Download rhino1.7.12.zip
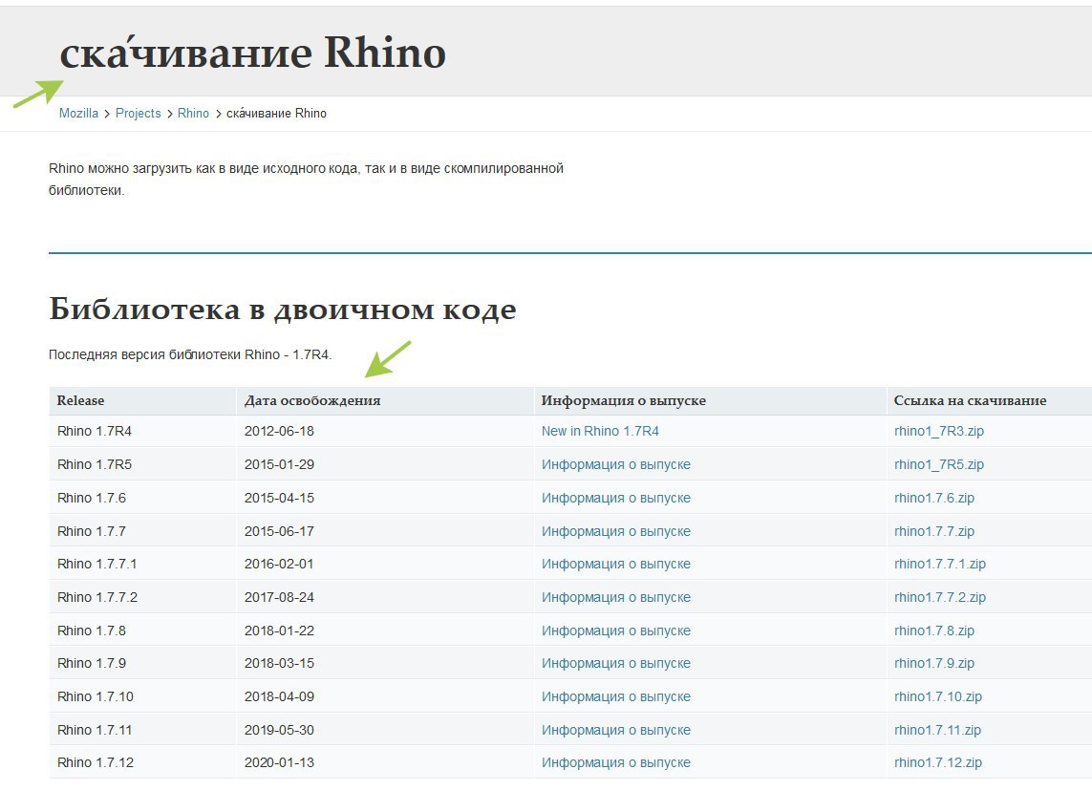 point(938,763)
